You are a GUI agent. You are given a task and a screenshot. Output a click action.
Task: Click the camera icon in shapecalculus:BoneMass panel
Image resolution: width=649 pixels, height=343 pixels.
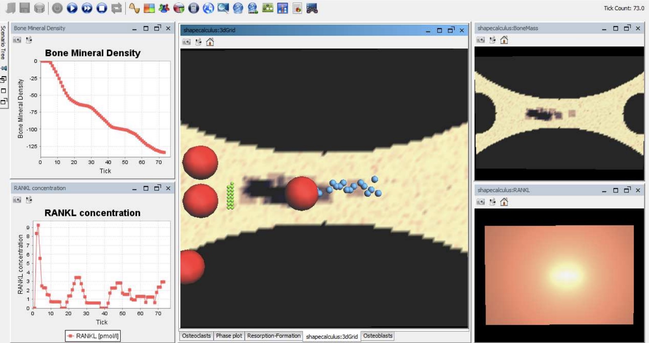480,40
